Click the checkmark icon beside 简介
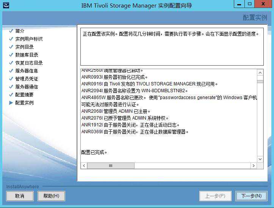This screenshot has width=274, height=208. pos(11,31)
